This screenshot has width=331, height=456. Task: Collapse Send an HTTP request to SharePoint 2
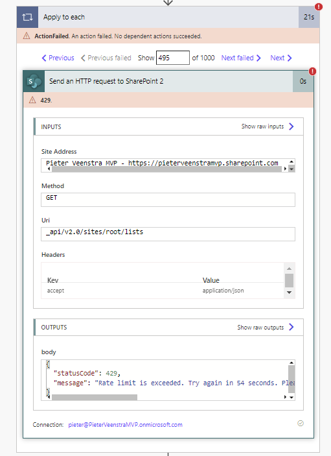[168, 81]
